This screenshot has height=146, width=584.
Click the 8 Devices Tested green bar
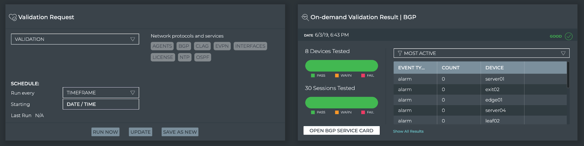(x=341, y=66)
